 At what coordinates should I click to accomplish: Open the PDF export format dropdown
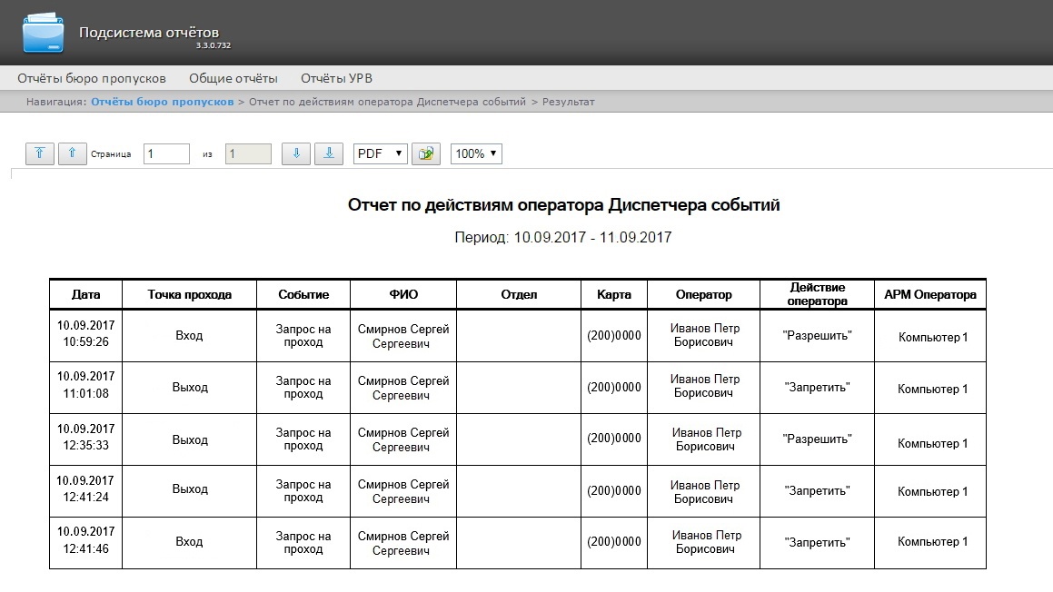tap(380, 154)
